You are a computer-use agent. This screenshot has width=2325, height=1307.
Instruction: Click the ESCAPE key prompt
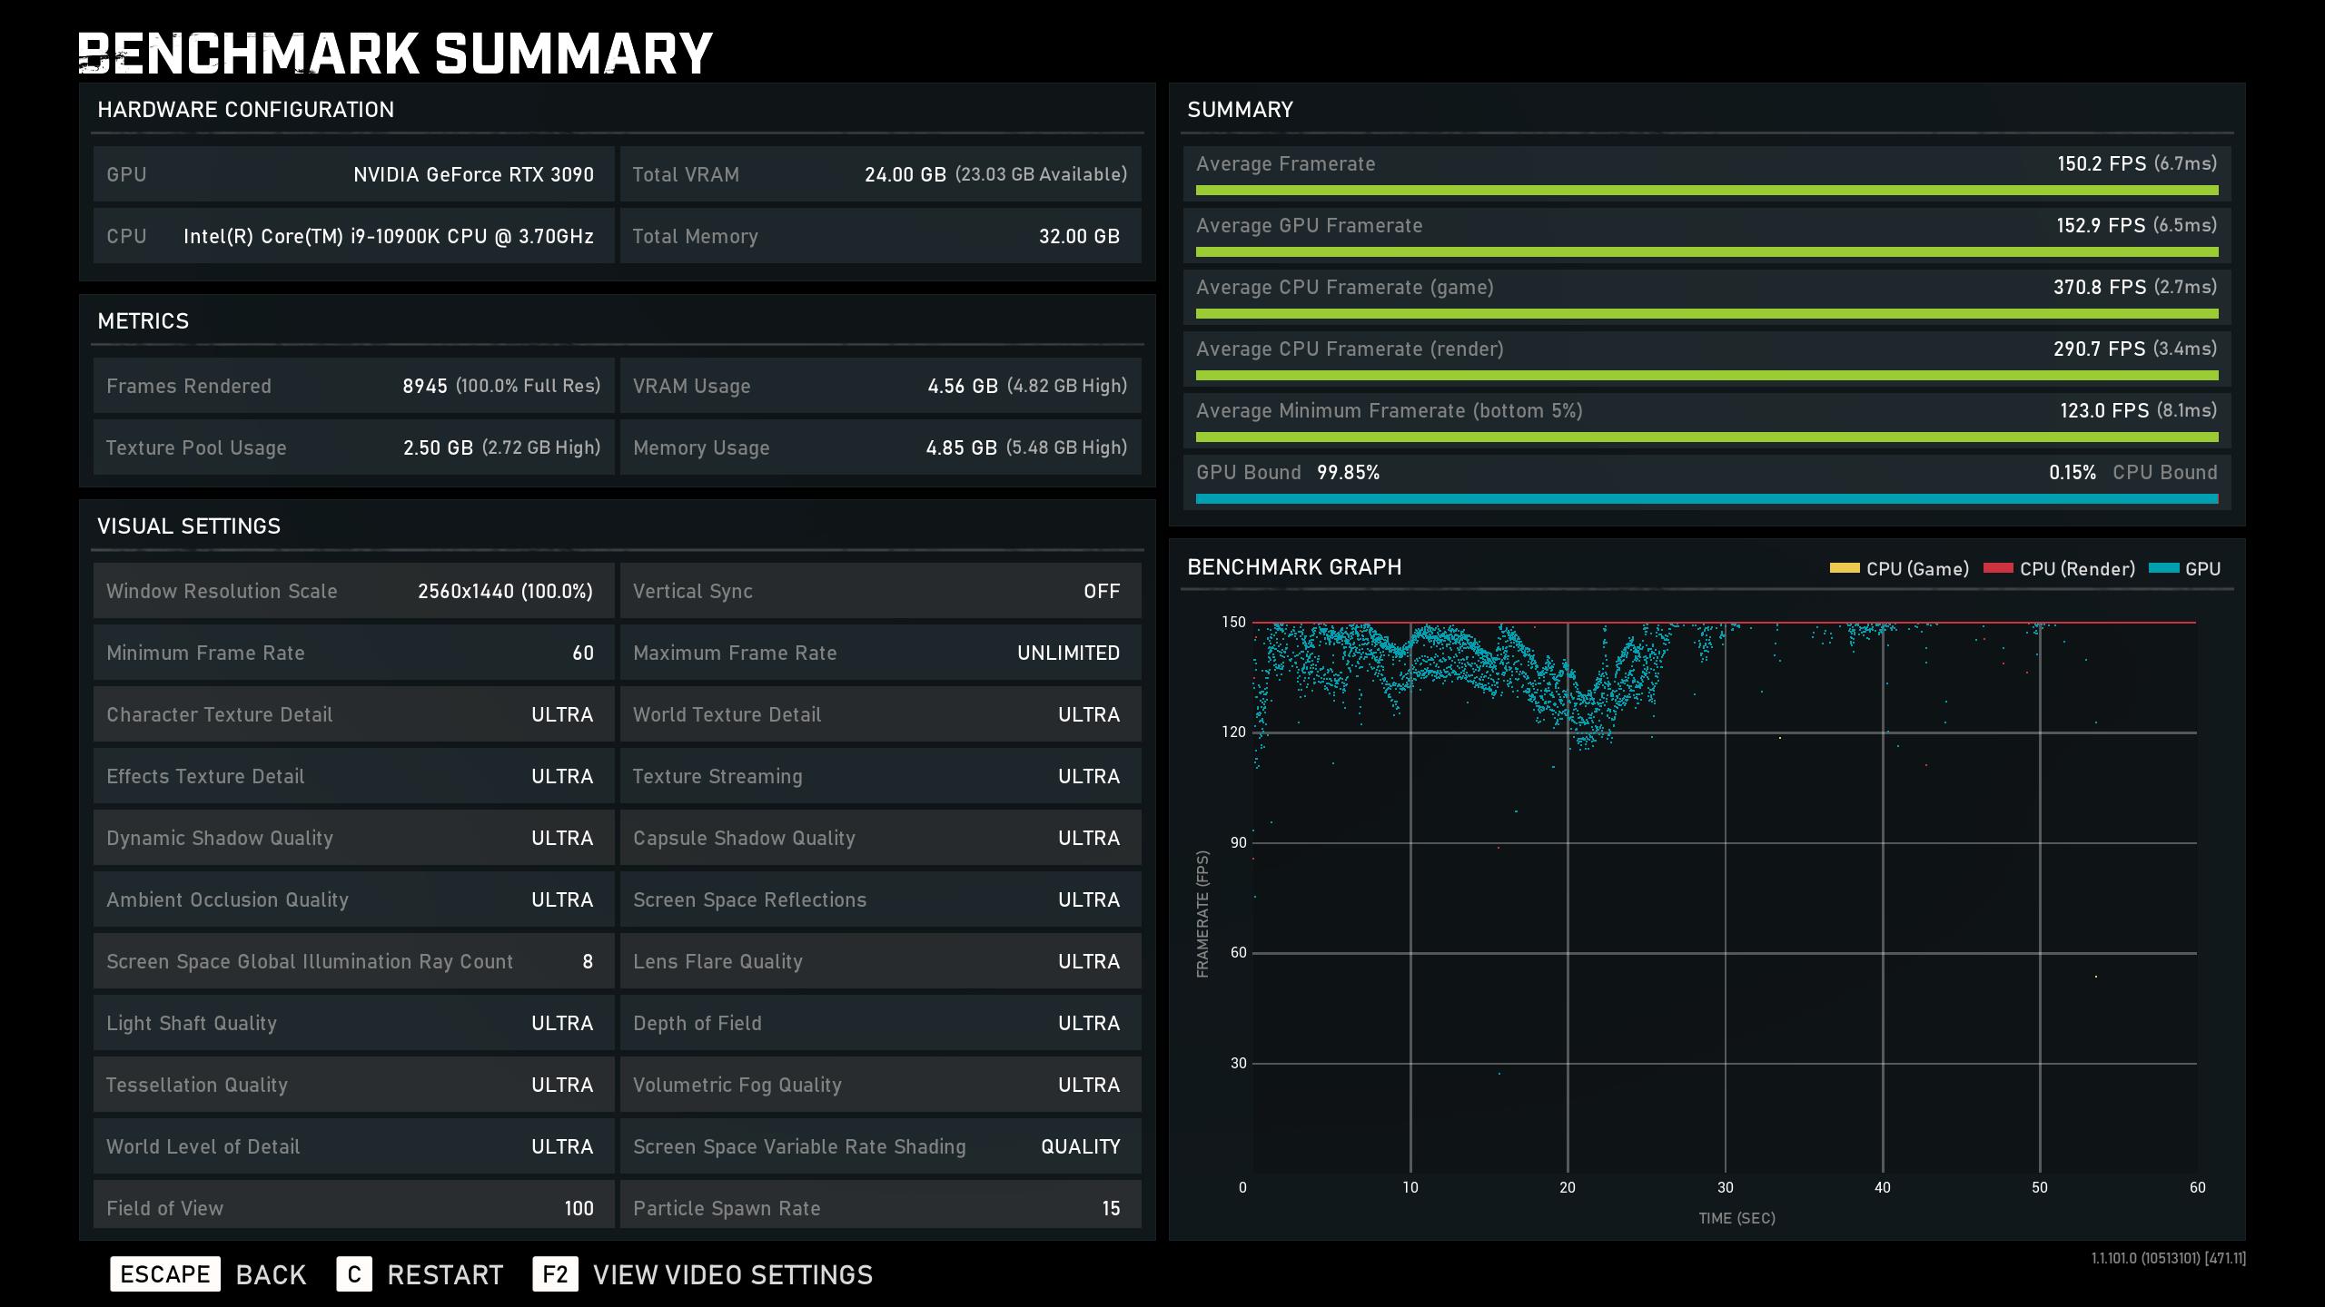(x=165, y=1274)
